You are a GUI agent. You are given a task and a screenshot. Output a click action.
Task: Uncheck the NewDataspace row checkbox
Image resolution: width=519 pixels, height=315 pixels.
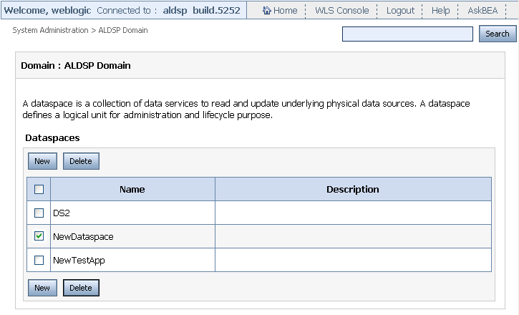(39, 236)
